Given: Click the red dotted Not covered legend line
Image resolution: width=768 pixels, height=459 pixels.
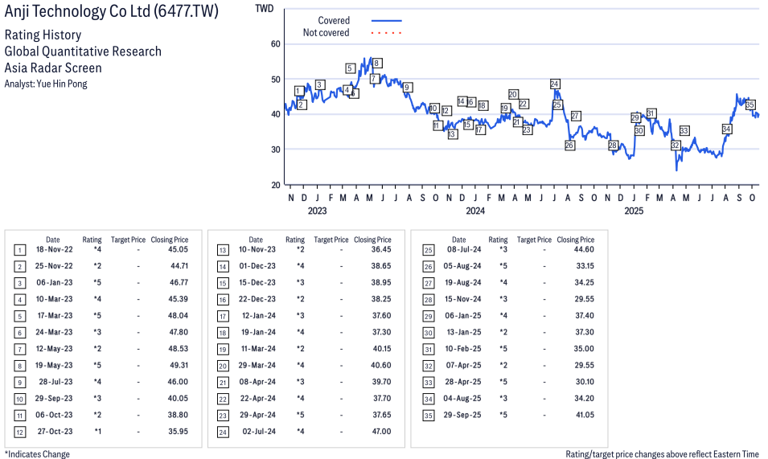Looking at the screenshot, I should pos(386,33).
